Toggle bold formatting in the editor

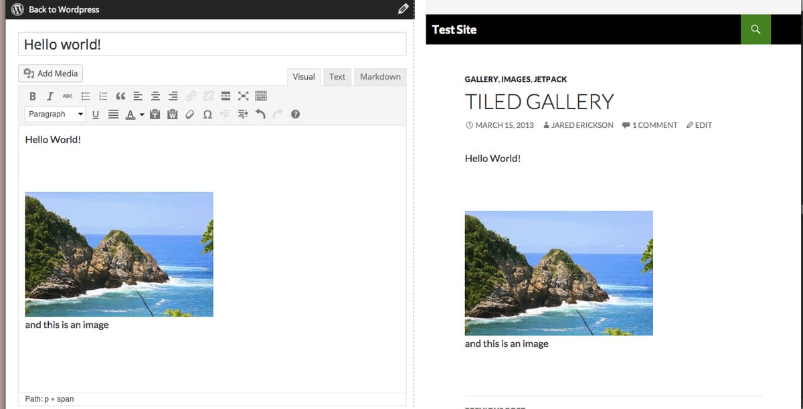(32, 96)
